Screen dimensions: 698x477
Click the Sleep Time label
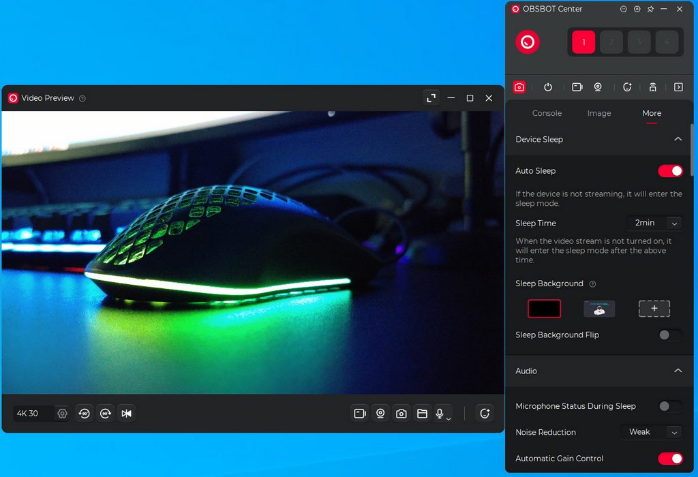tap(536, 224)
